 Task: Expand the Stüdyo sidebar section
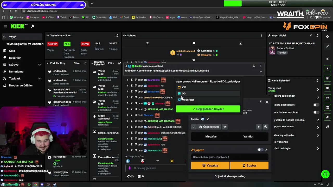tap(40, 65)
